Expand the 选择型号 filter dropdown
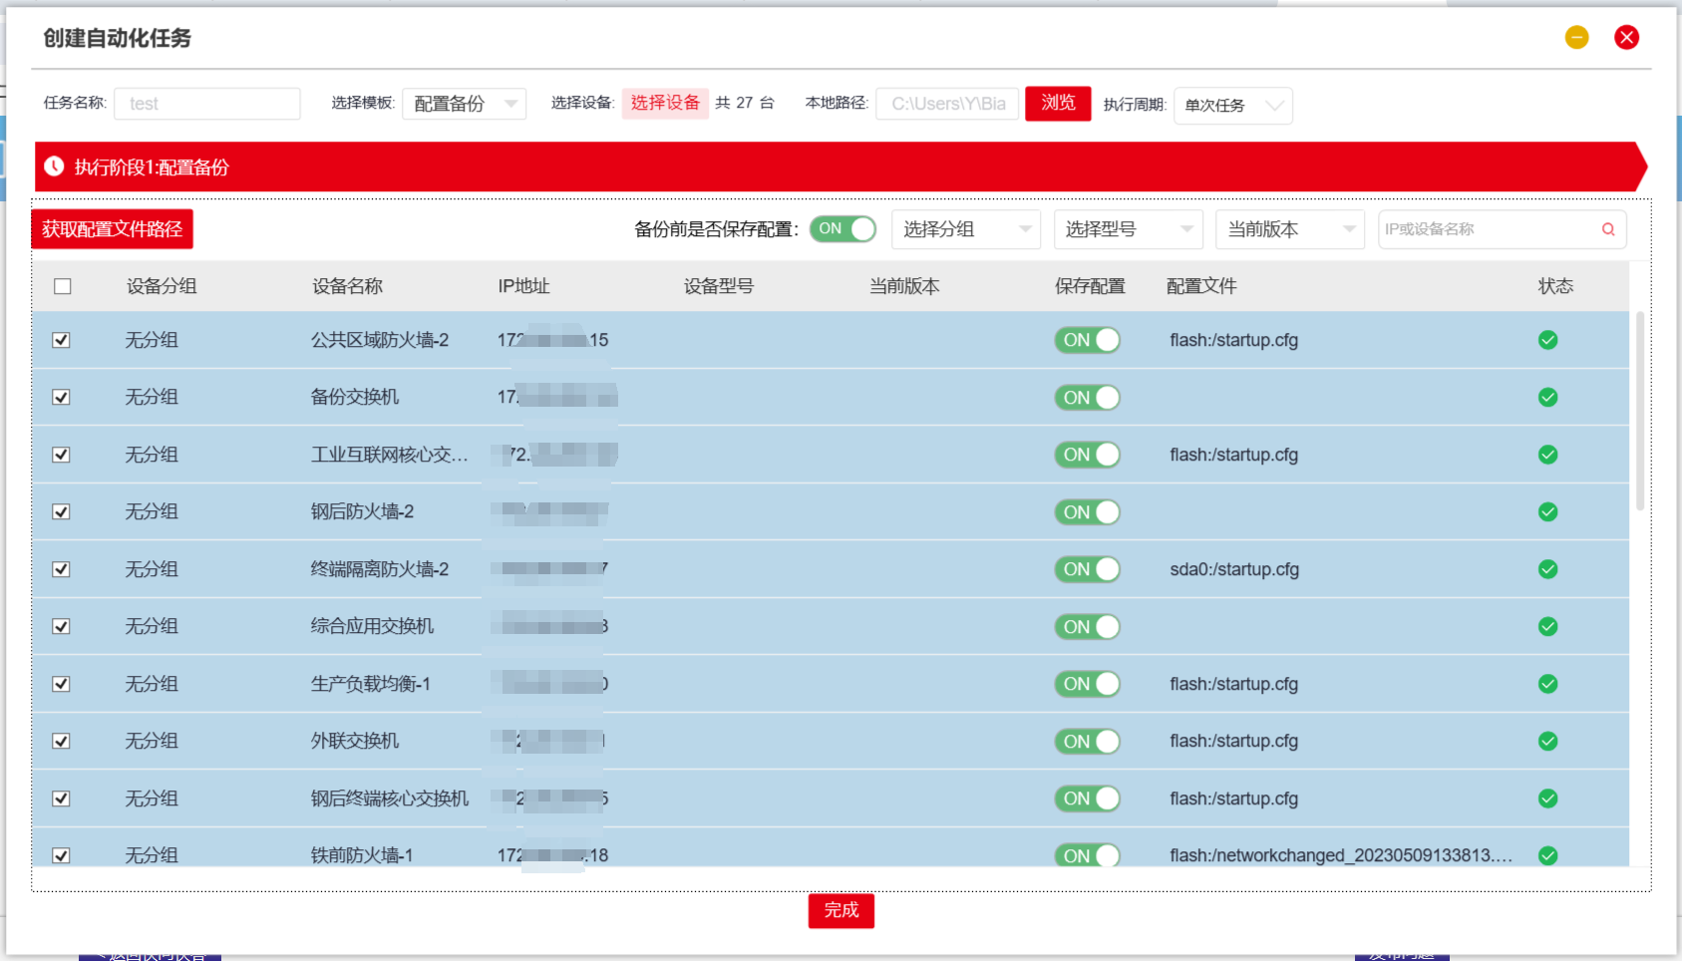Viewport: 1682px width, 961px height. (1128, 229)
